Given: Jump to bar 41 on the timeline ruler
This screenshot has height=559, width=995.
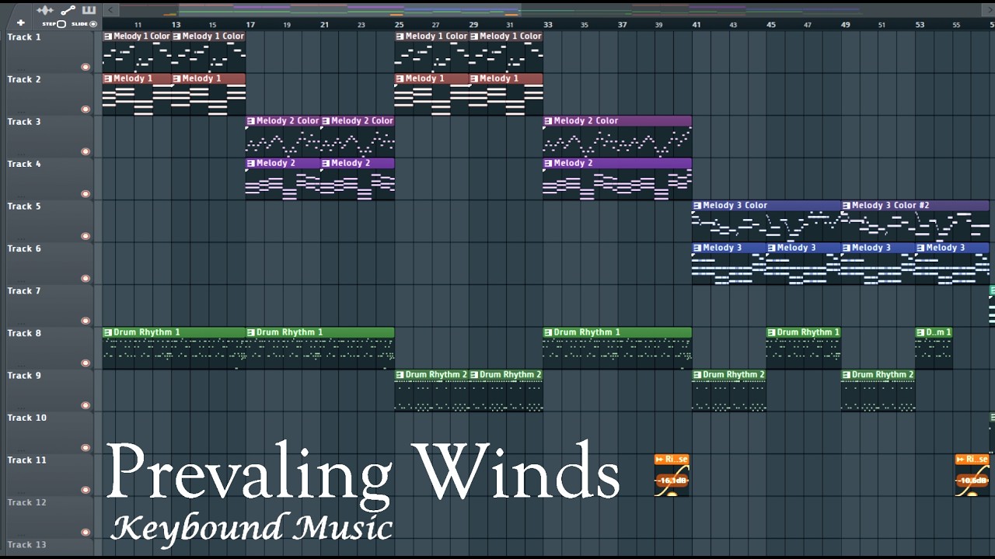Looking at the screenshot, I should 696,25.
